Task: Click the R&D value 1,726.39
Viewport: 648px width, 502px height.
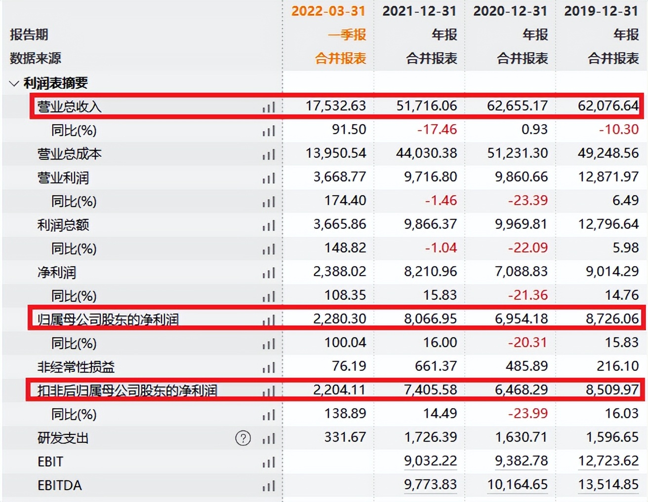Action: 430,437
